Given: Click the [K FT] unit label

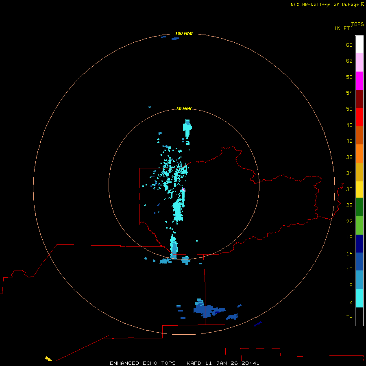Looking at the screenshot, I should [x=344, y=28].
